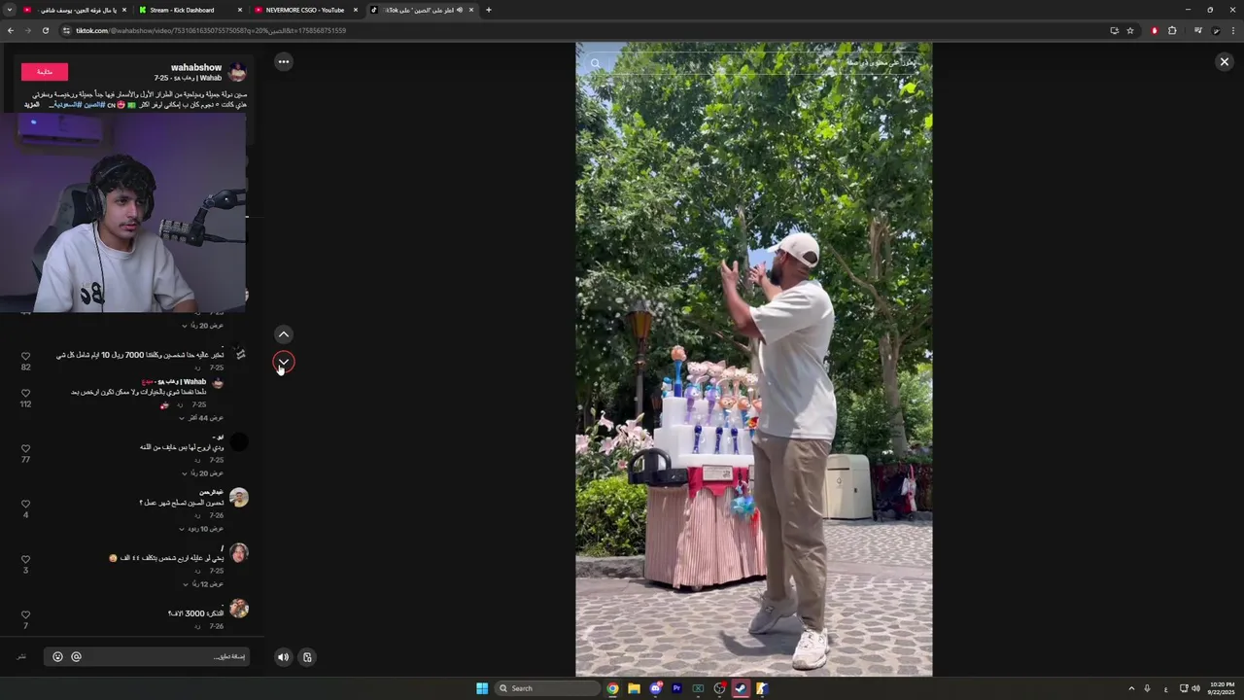1244x700 pixels.
Task: Click the red extension icon in toolbar
Action: pos(1155,30)
